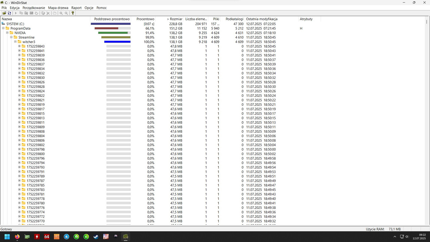Expand folder 1752259811
The width and height of the screenshot is (430, 242).
[x=19, y=122]
